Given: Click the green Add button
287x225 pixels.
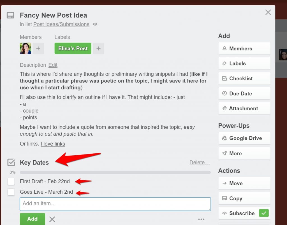Looking at the screenshot, I should coord(33,219).
